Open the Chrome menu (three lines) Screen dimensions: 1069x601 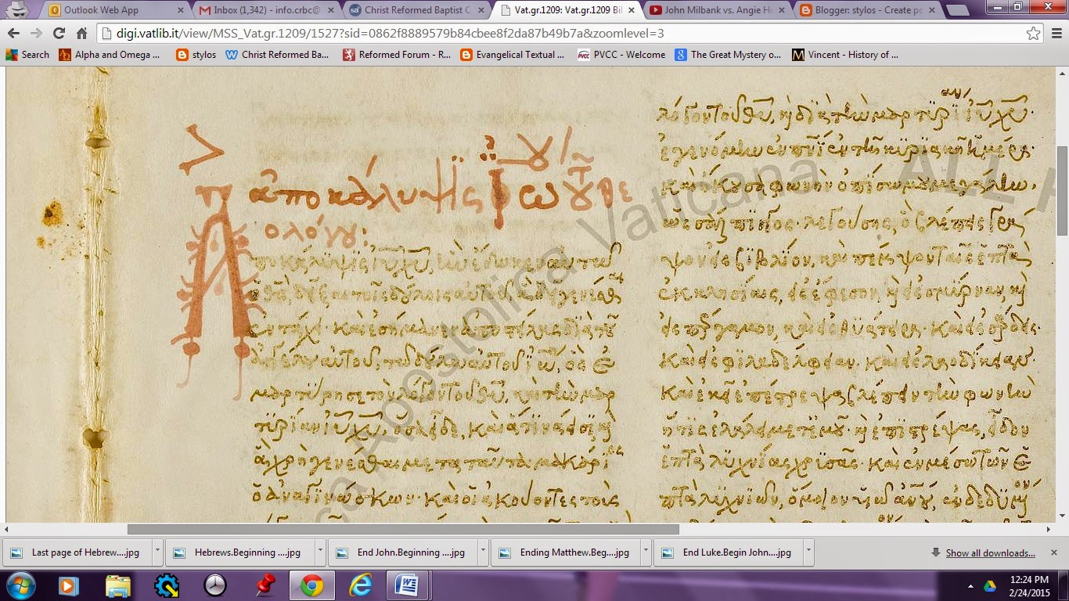pos(1056,34)
